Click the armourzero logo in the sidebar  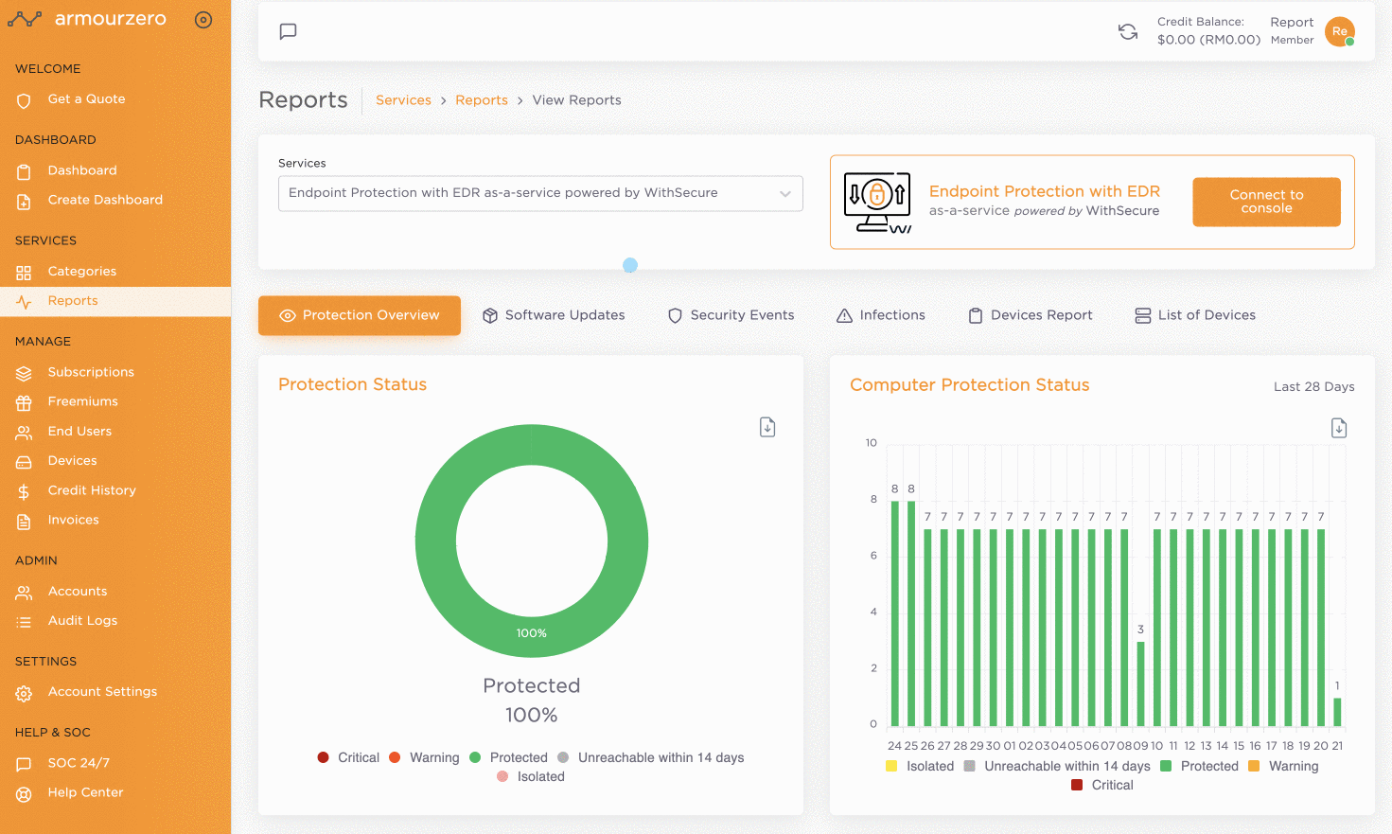[x=87, y=19]
